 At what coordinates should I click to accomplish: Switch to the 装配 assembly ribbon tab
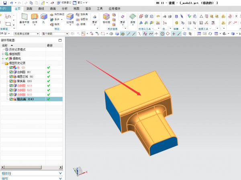click(29, 9)
